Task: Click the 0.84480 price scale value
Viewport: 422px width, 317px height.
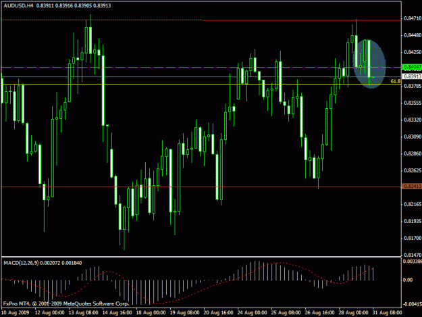Action: 413,35
